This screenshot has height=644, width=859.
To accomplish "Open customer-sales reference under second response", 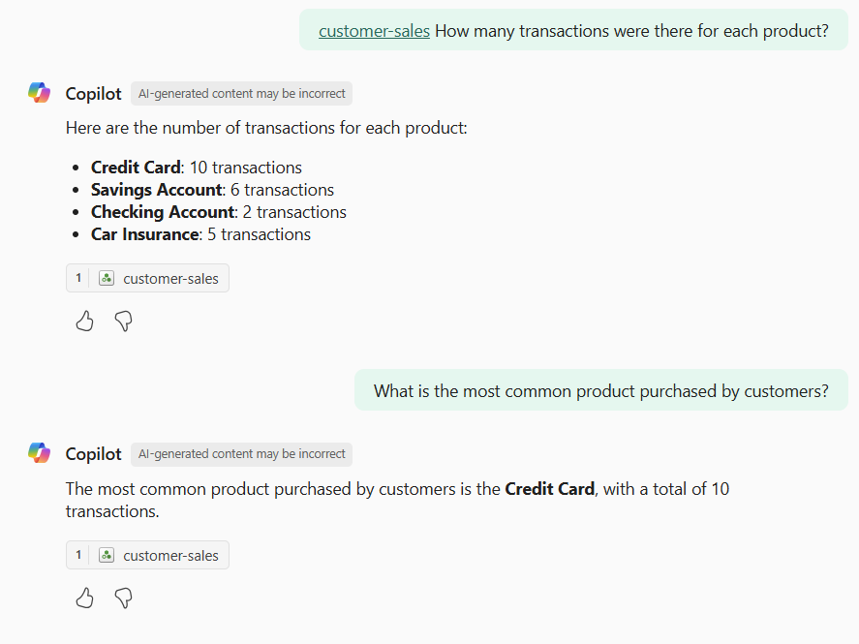I will pos(147,555).
